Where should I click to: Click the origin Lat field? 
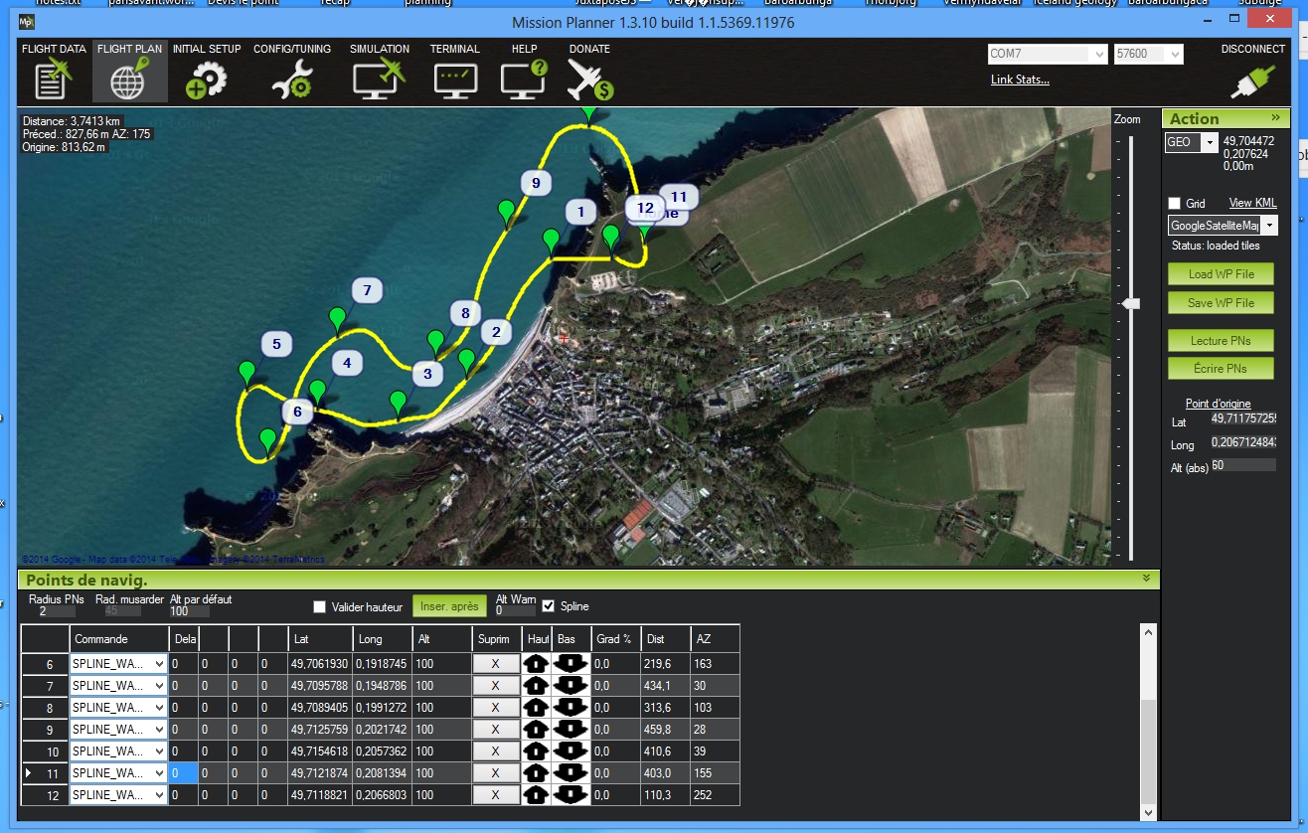pyautogui.click(x=1242, y=418)
